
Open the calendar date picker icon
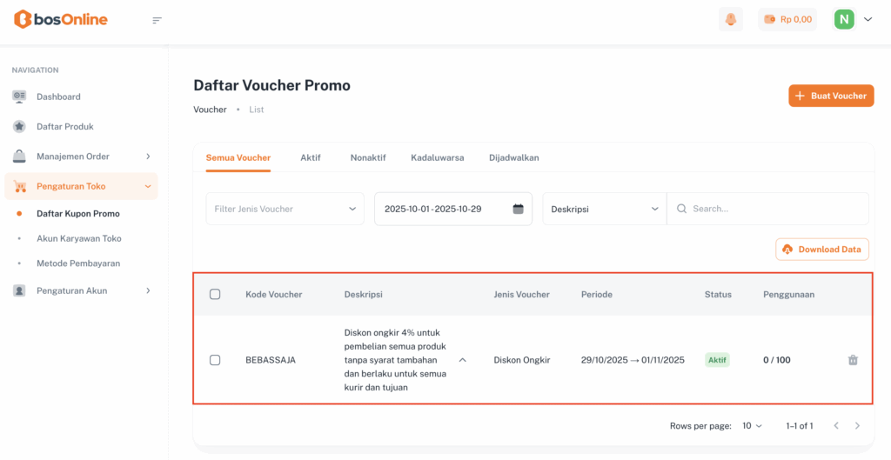(x=519, y=209)
